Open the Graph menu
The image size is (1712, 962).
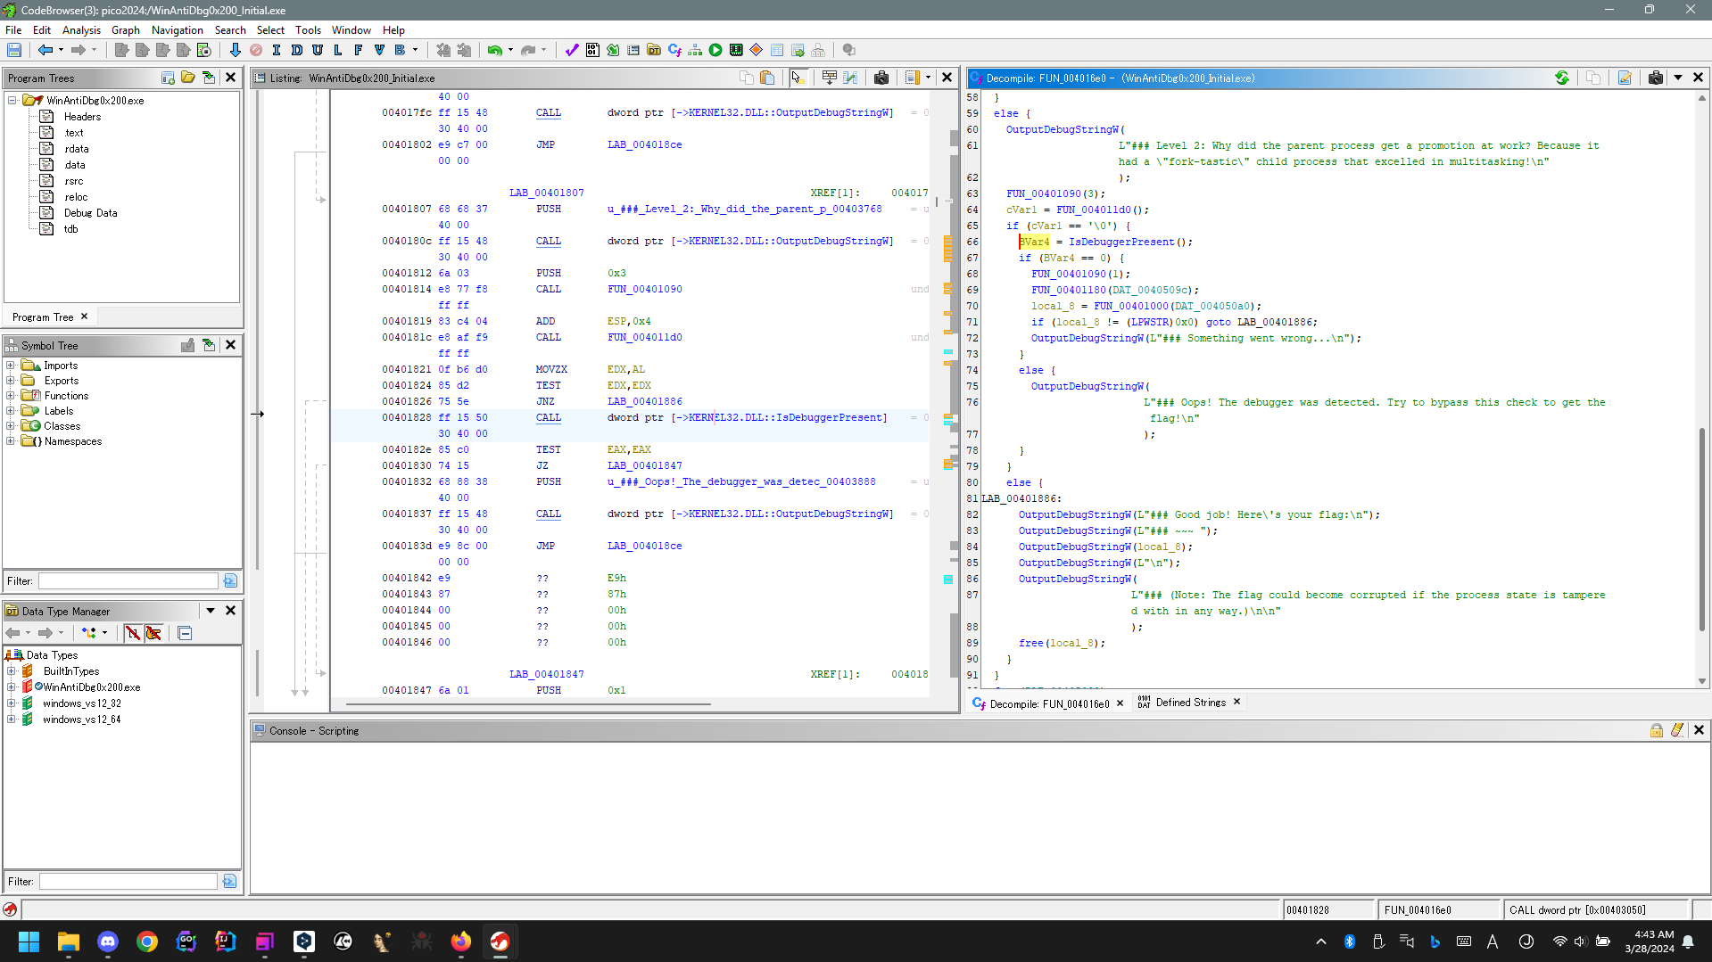(x=125, y=29)
